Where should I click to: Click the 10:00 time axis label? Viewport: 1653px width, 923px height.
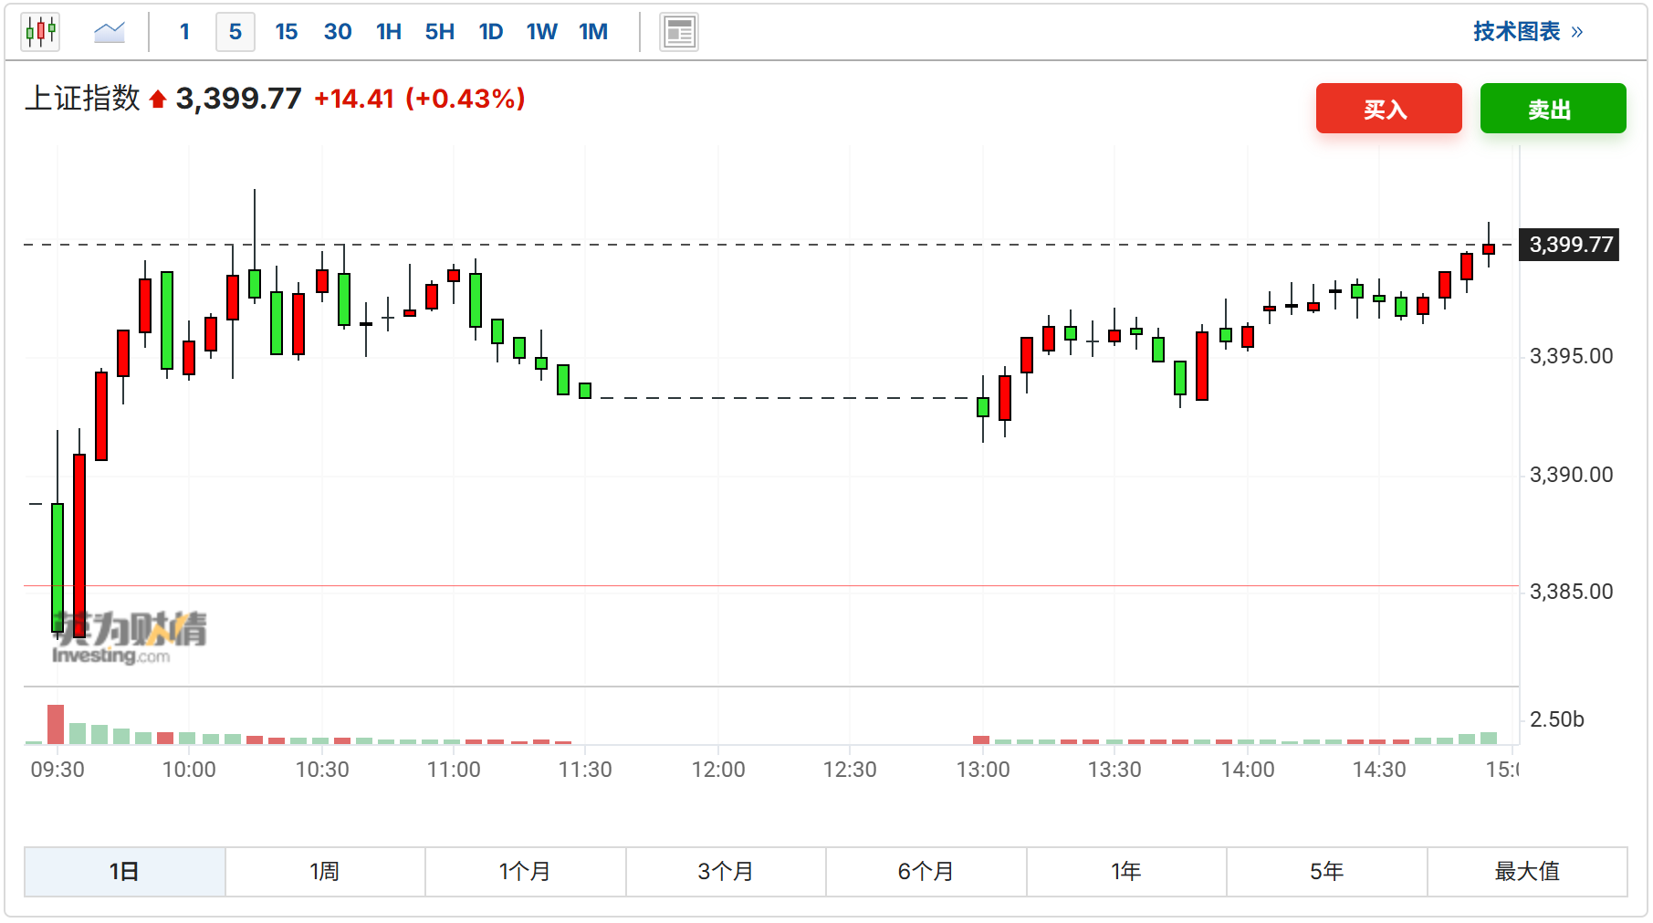pos(189,770)
